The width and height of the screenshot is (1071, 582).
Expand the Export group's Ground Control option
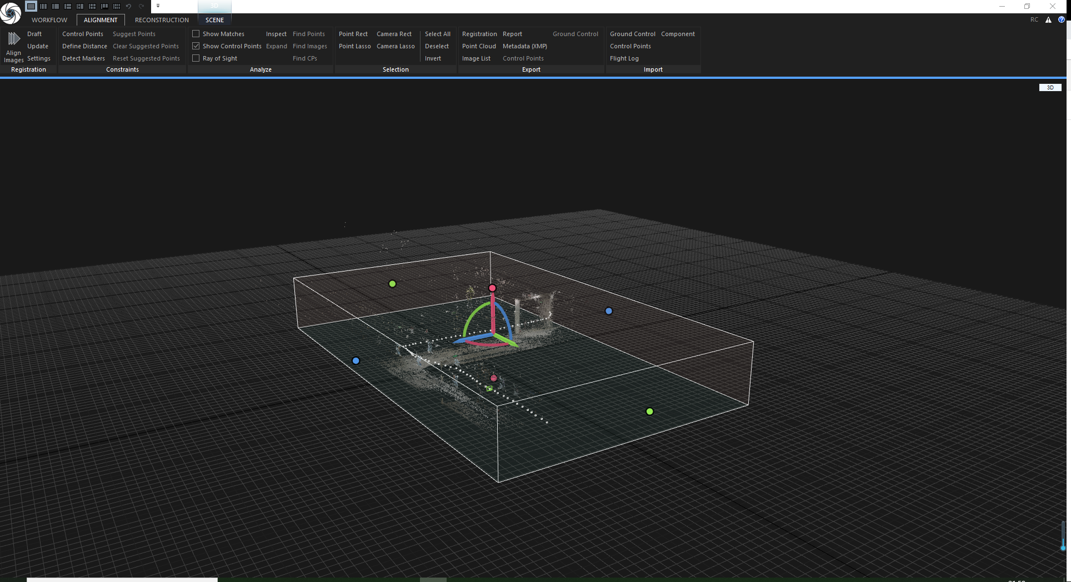tap(575, 34)
